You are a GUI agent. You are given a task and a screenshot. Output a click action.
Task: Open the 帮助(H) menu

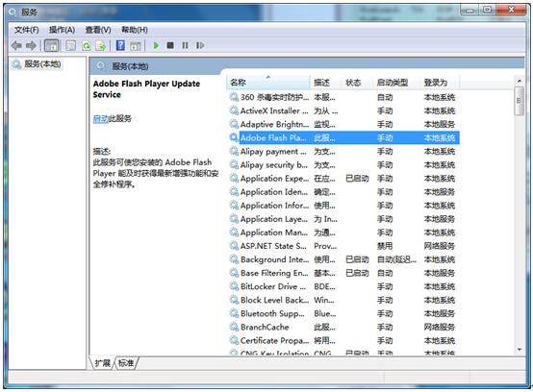point(135,30)
